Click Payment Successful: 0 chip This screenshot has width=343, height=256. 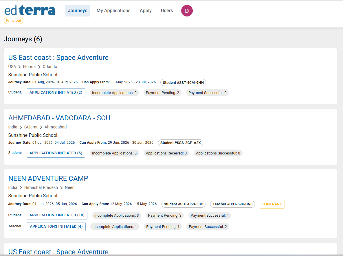207,93
